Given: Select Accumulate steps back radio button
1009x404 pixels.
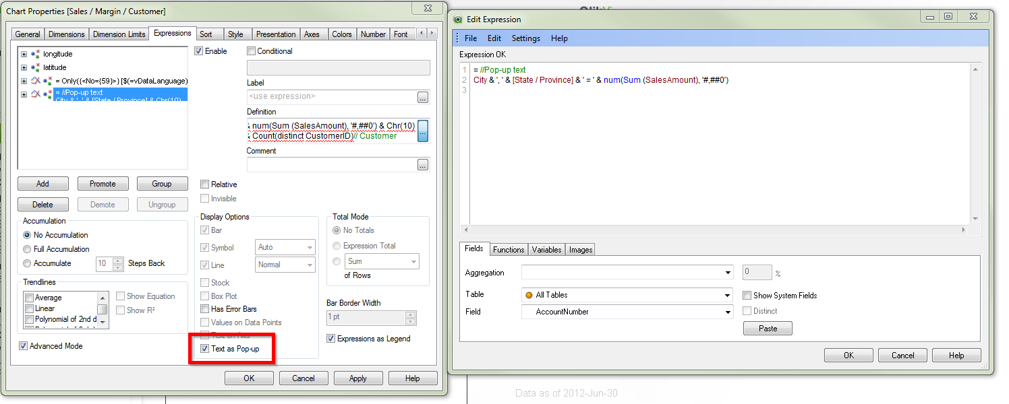Looking at the screenshot, I should (27, 263).
